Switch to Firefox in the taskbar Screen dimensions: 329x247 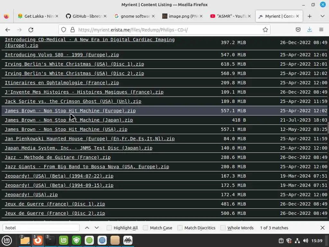coord(38,240)
